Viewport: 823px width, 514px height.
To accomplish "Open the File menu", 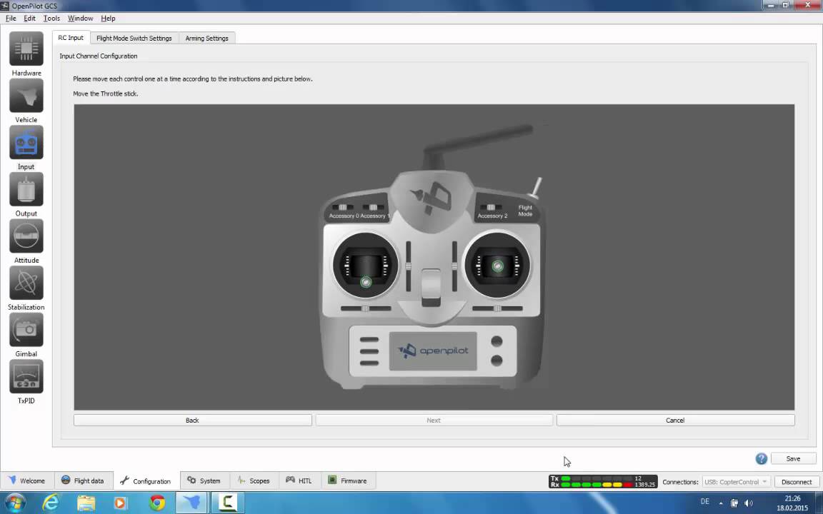I will pos(11,19).
